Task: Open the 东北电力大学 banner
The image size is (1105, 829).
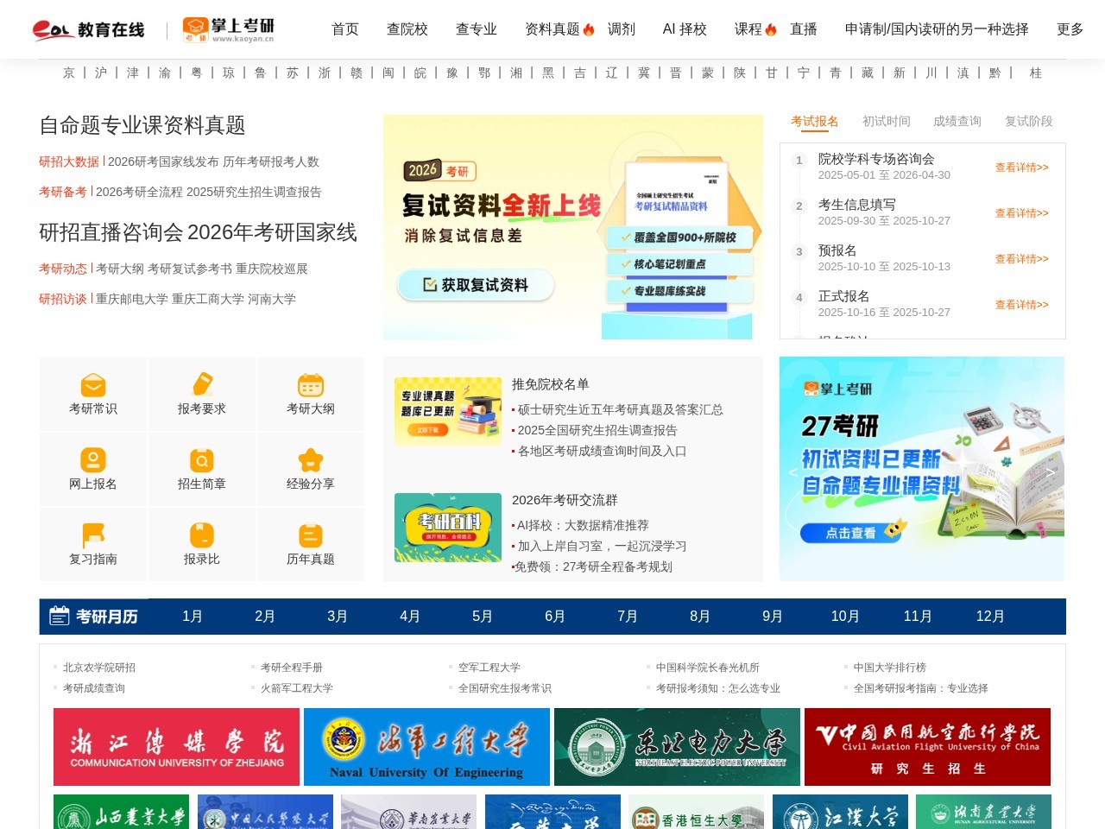Action: [x=677, y=747]
